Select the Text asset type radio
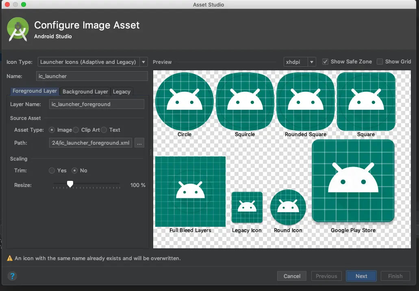The image size is (419, 291). pyautogui.click(x=104, y=130)
